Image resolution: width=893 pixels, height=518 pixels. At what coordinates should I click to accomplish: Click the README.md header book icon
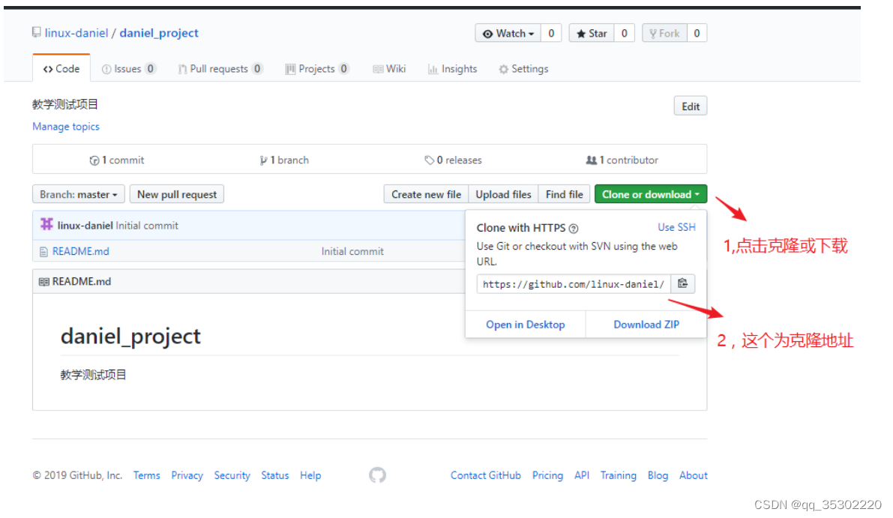pyautogui.click(x=43, y=282)
